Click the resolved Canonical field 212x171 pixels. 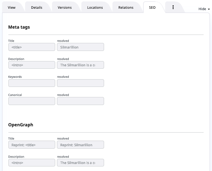(80, 101)
